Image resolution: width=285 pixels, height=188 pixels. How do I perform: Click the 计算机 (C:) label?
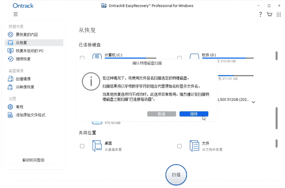coord(114,55)
